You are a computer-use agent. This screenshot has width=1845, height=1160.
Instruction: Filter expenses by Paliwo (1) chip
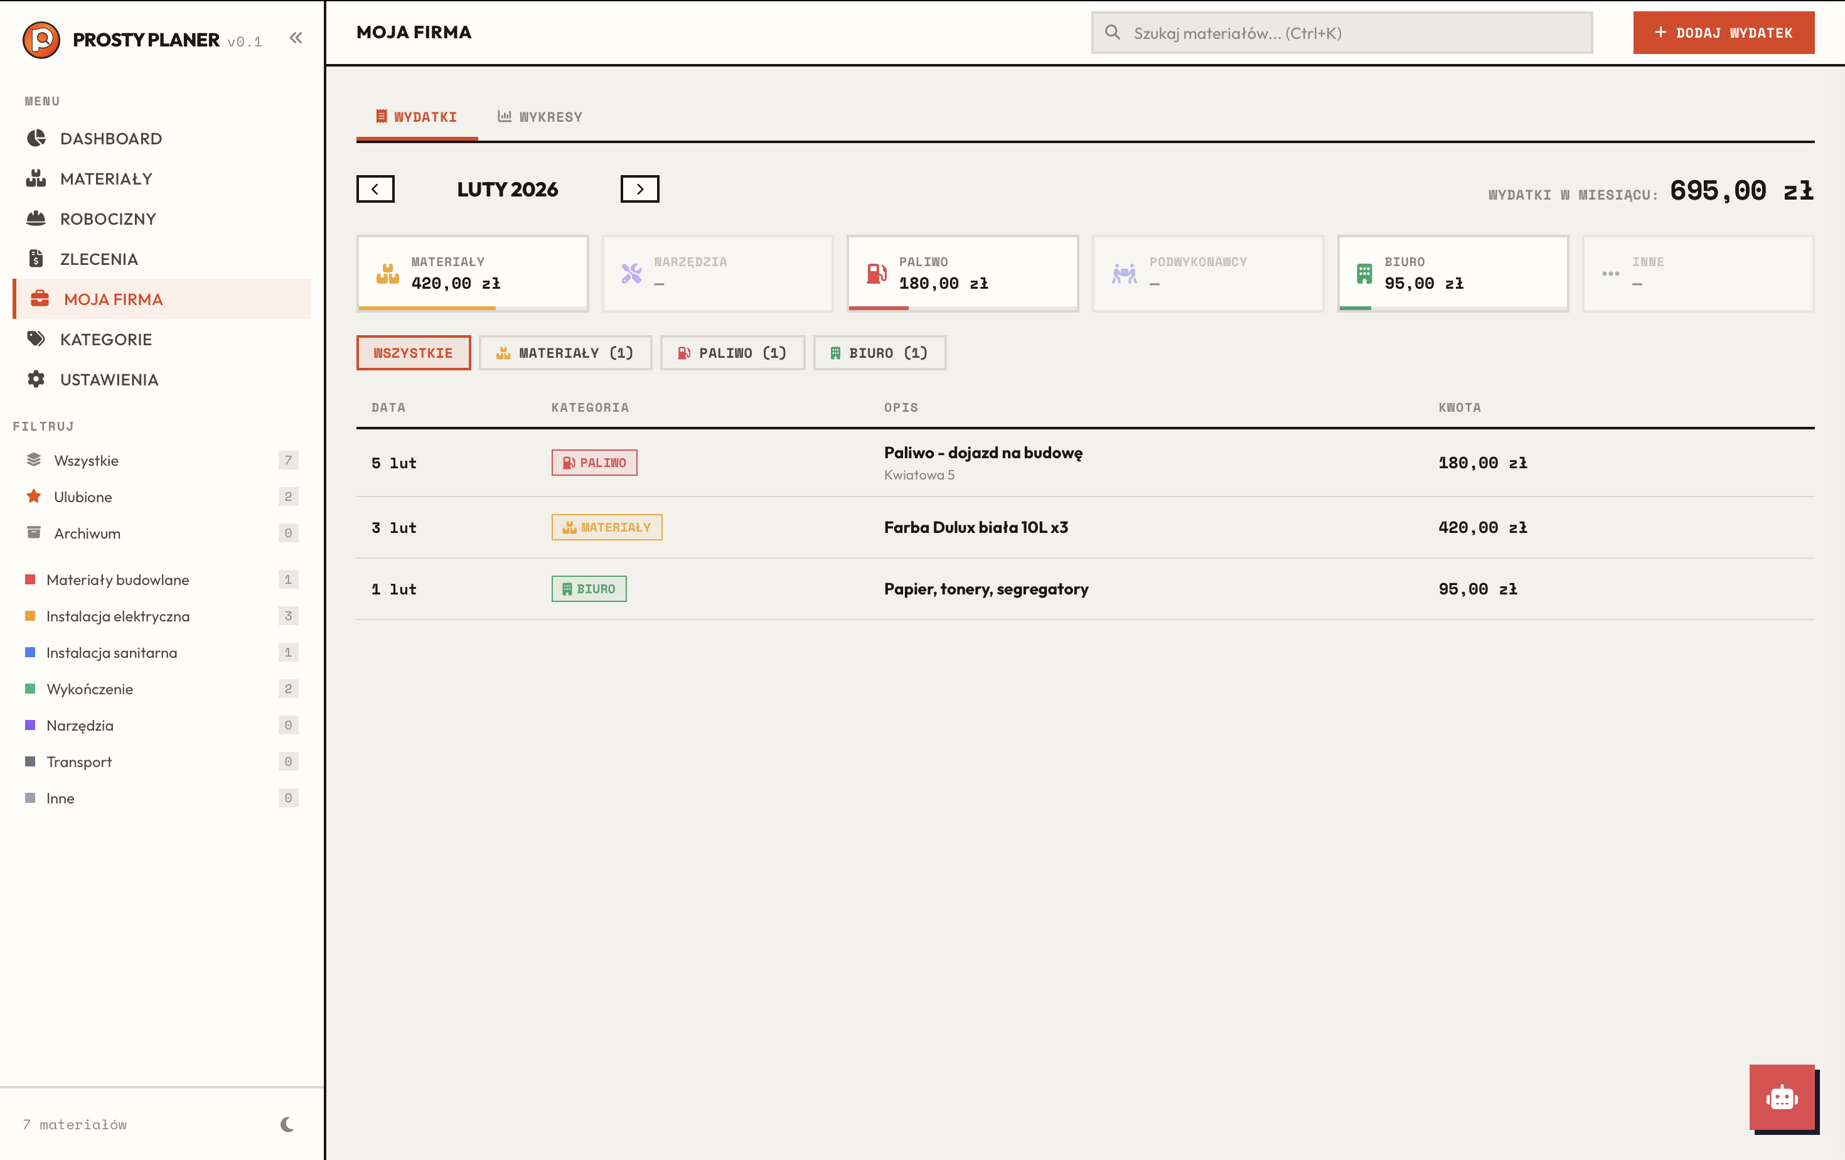732,353
